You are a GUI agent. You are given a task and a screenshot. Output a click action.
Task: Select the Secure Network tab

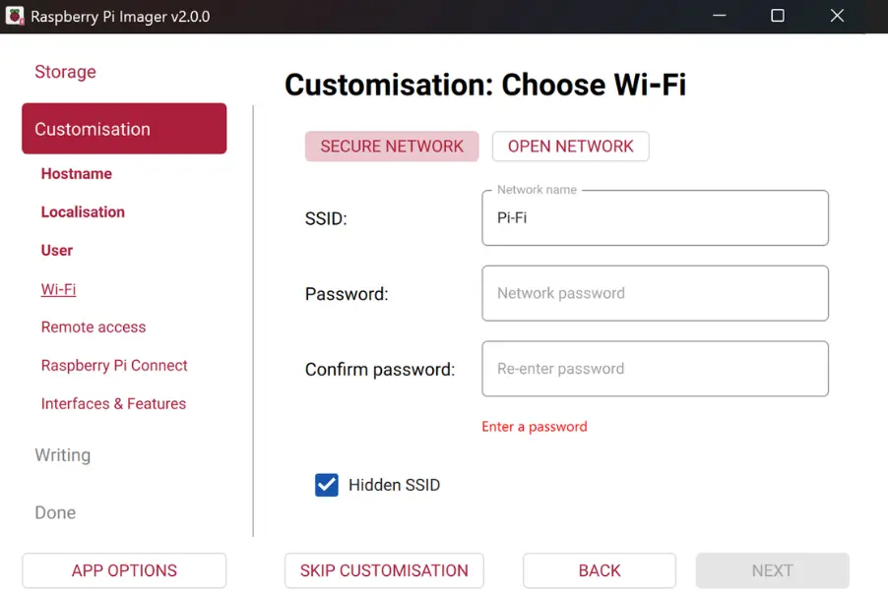(392, 146)
